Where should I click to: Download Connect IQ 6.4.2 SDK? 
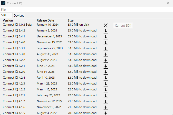(x=105, y=31)
